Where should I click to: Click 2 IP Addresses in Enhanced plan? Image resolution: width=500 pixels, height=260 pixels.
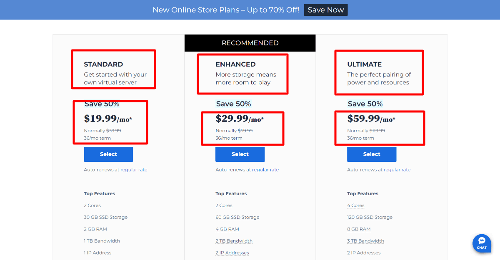coord(232,253)
